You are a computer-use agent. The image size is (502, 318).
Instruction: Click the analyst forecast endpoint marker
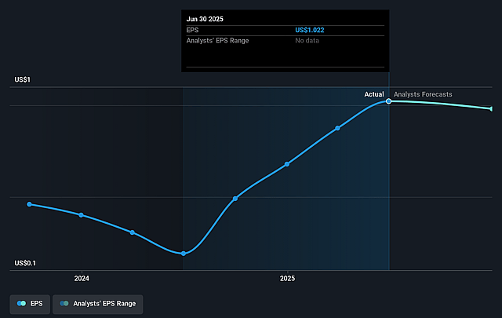(491, 109)
